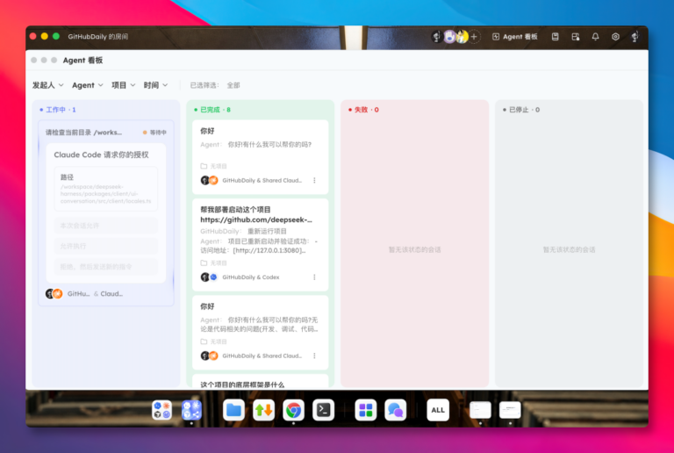Open settings gear icon in title bar
The height and width of the screenshot is (453, 674).
(615, 37)
